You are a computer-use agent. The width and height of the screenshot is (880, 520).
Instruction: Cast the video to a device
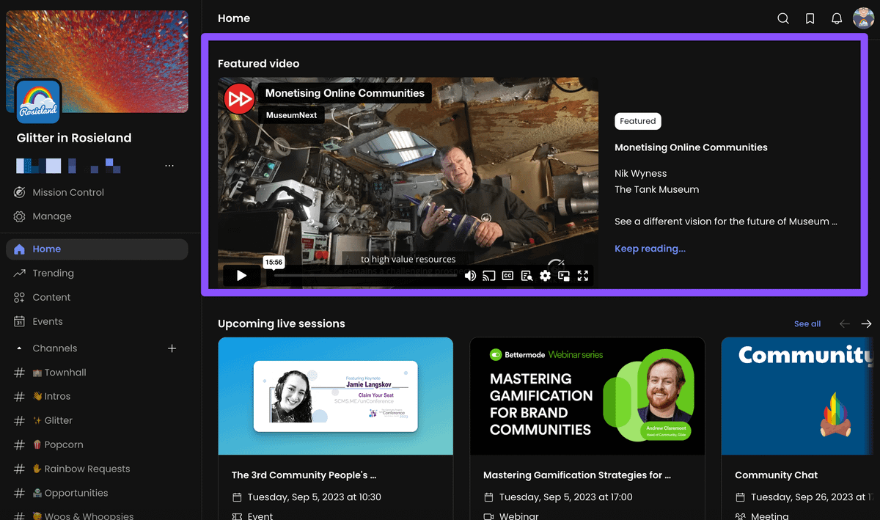point(489,276)
